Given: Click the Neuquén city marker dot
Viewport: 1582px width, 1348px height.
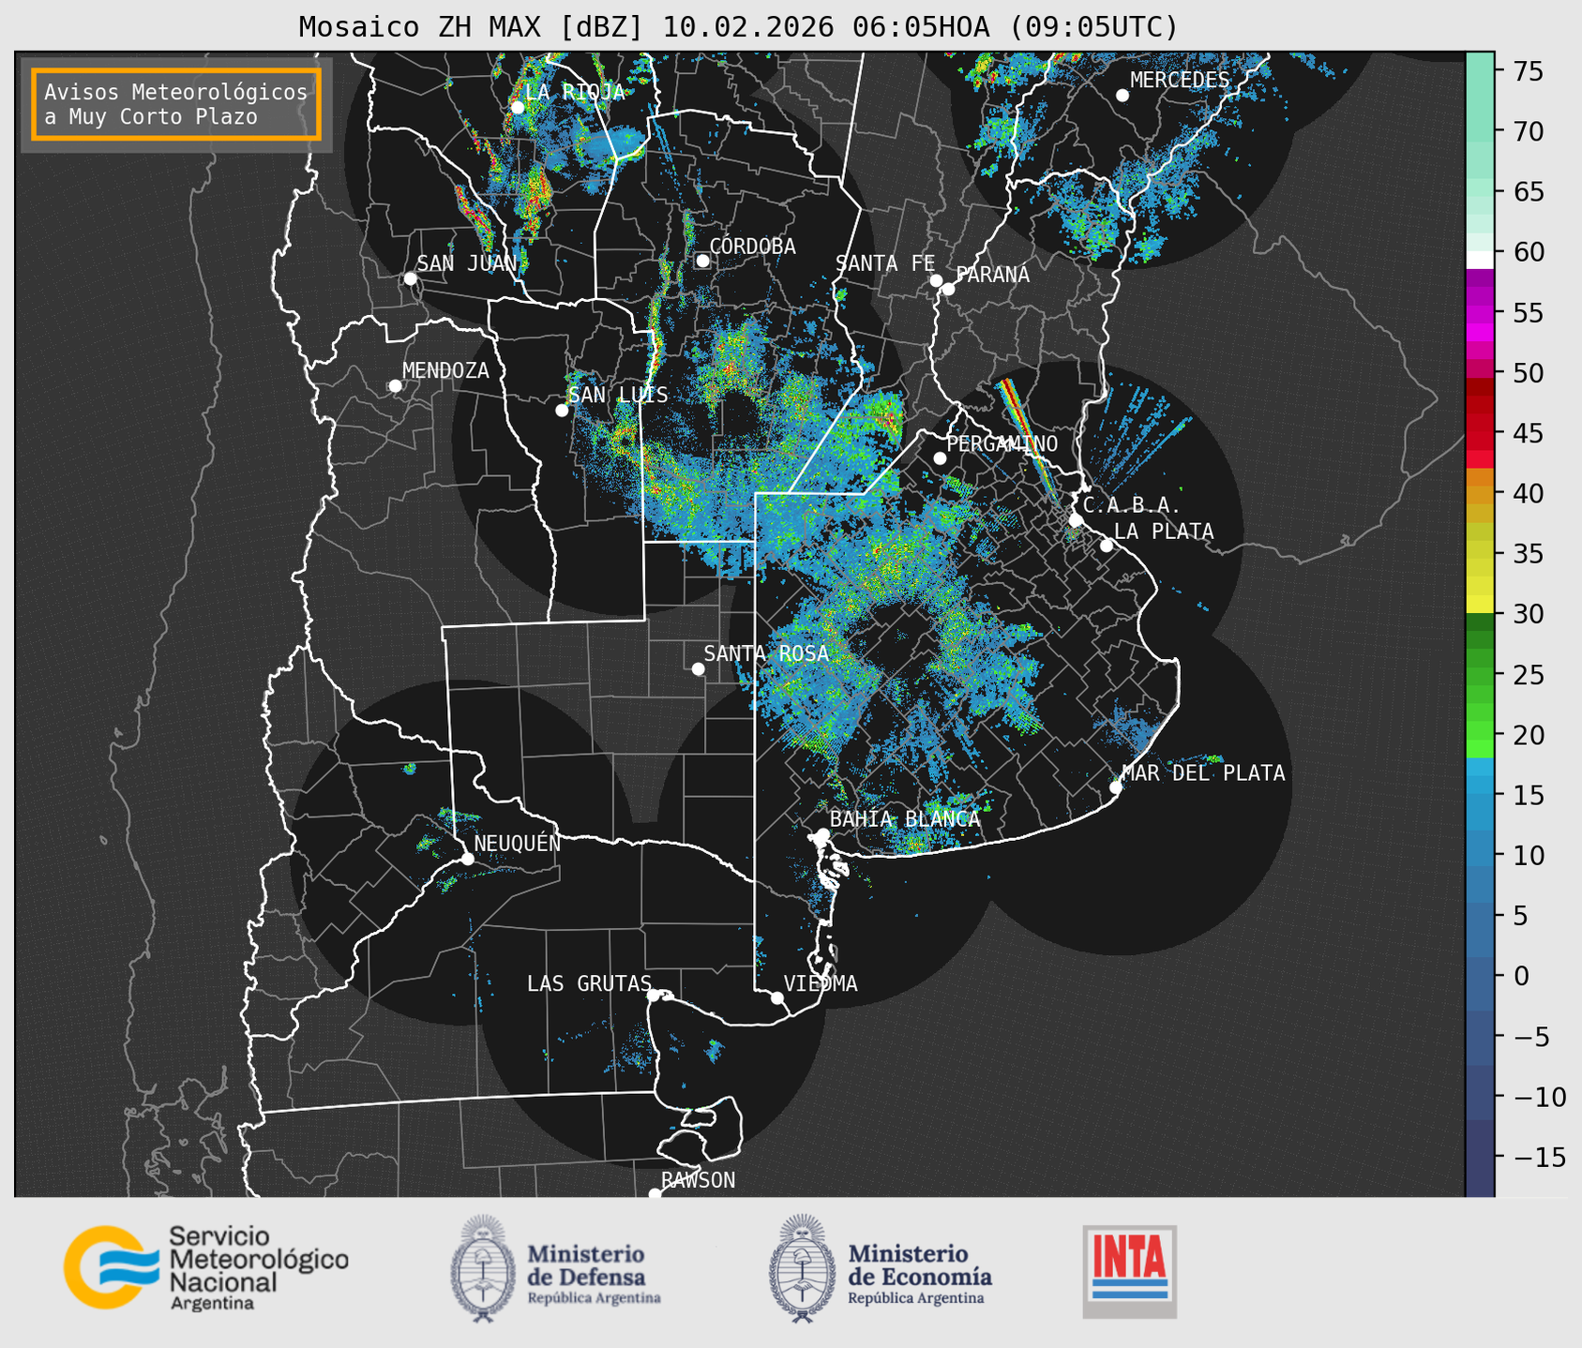Looking at the screenshot, I should (467, 859).
